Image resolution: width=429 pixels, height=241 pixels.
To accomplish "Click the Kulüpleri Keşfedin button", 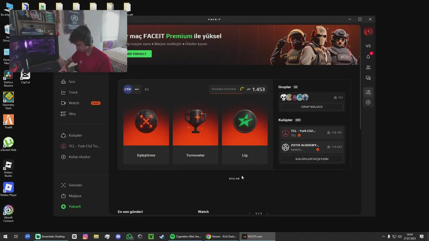I will pyautogui.click(x=312, y=159).
